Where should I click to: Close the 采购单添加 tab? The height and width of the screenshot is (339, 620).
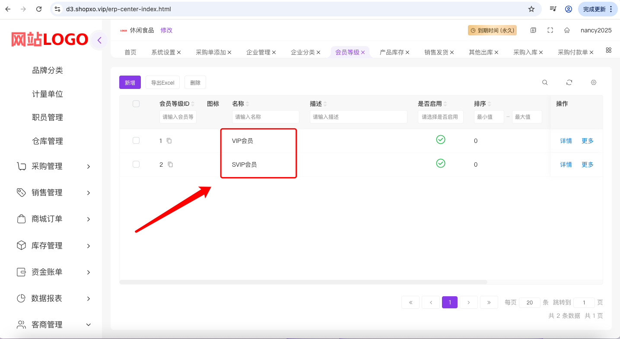[x=230, y=52]
